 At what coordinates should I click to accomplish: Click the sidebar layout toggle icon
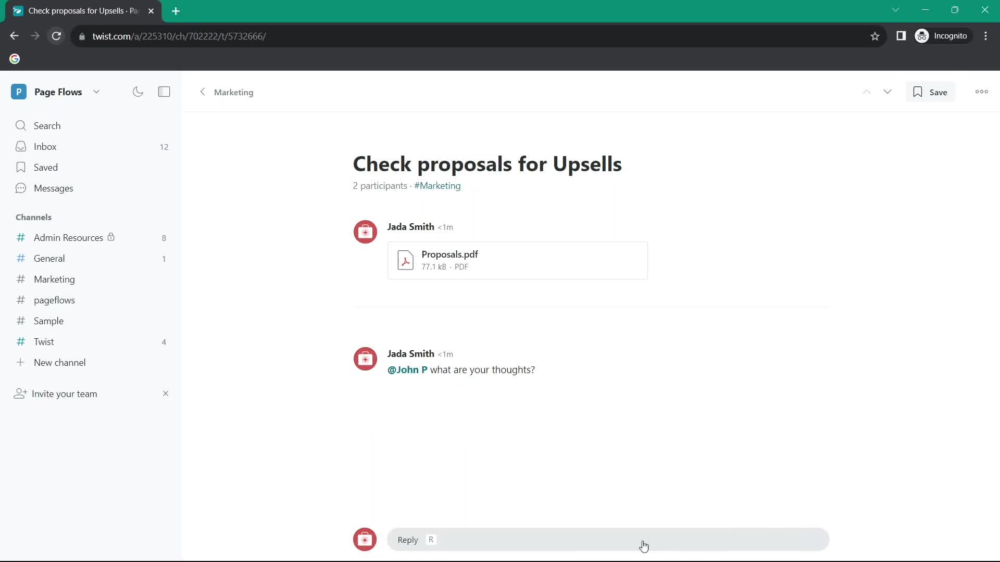pos(164,92)
